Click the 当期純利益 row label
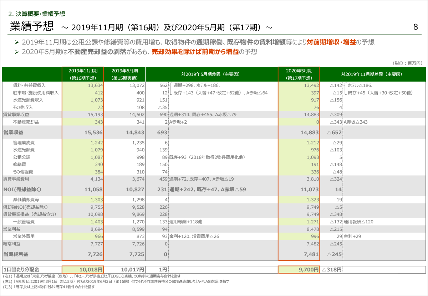Viewport: 428px width, 296px height. click(x=16, y=254)
